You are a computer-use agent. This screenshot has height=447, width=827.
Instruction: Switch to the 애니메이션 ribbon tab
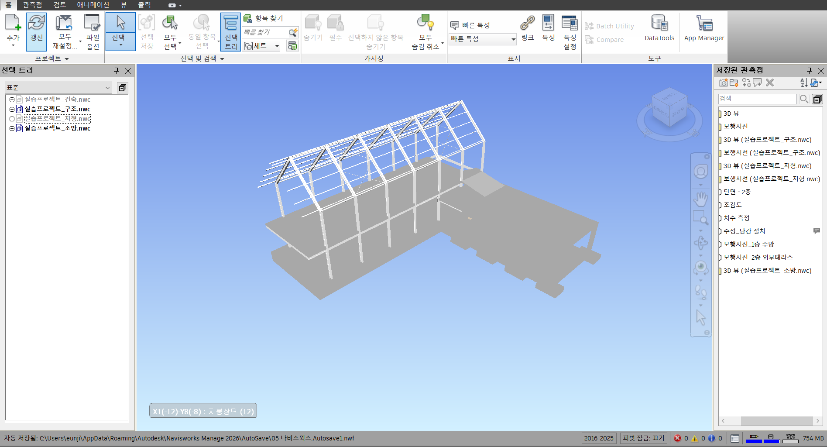coord(93,5)
